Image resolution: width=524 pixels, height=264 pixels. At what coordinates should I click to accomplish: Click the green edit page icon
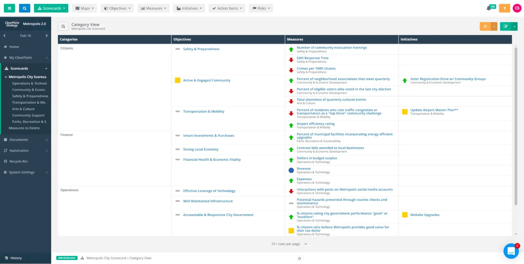(505, 26)
